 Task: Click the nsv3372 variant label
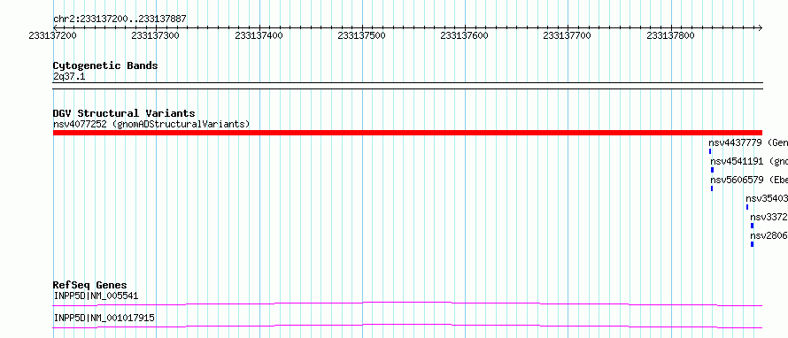769,218
